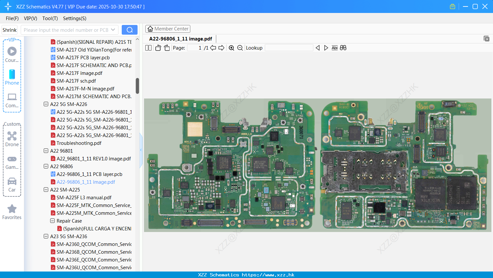Open A22-96806_1_11 PCB layer.pcb
The height and width of the screenshot is (278, 493).
[x=89, y=174]
